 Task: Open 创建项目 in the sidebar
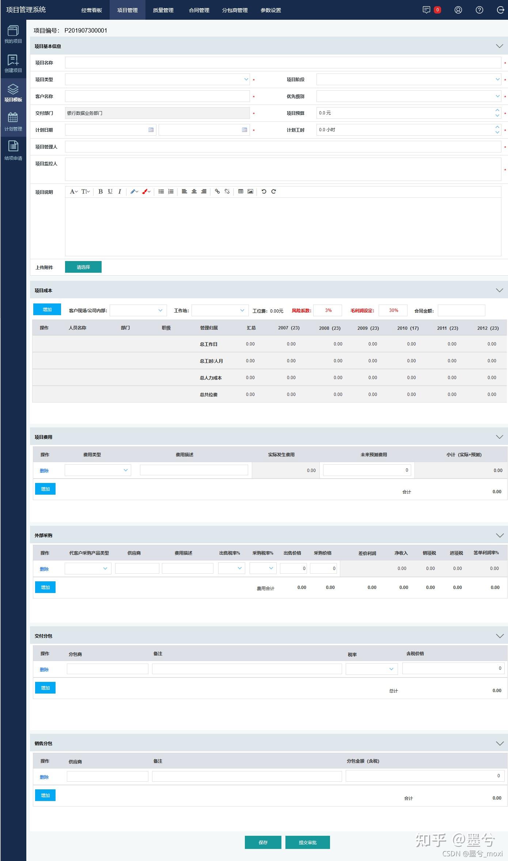pos(13,64)
